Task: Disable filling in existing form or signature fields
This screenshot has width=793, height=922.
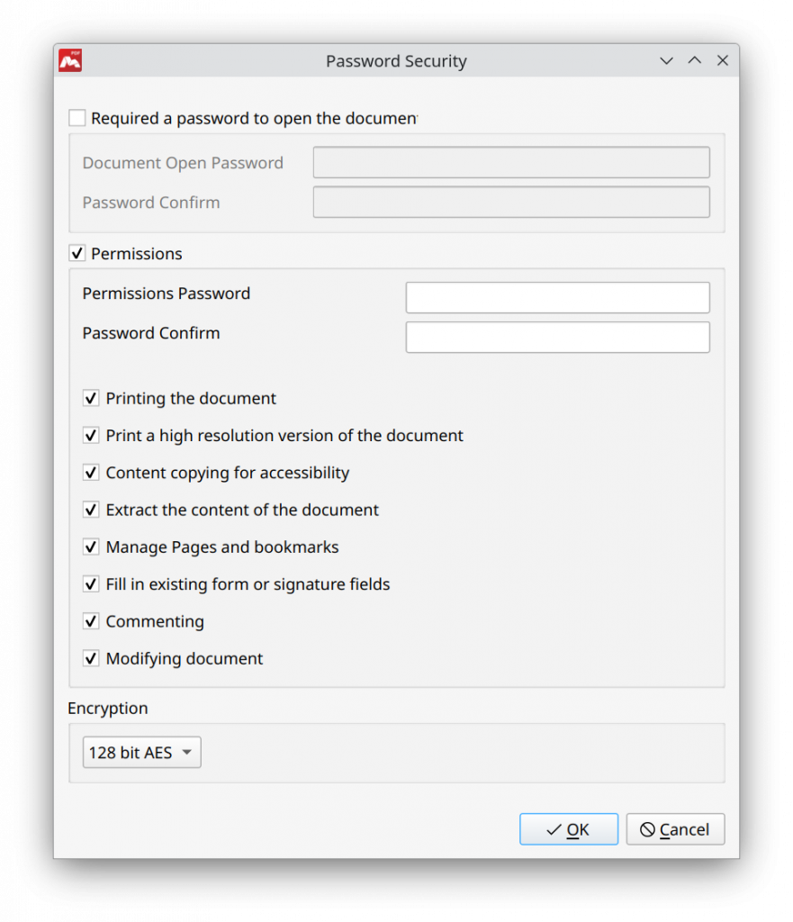Action: (x=91, y=583)
